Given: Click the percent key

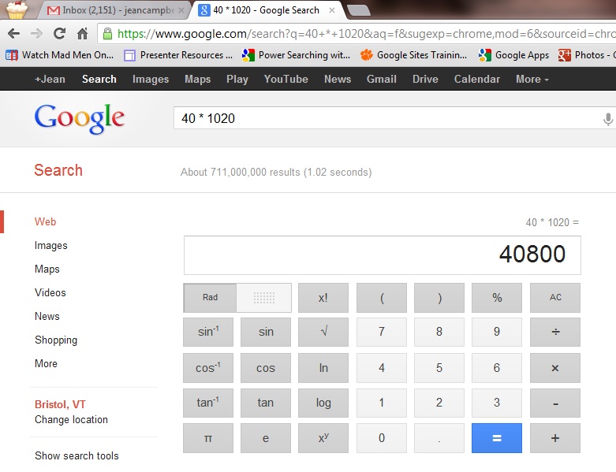Looking at the screenshot, I should [x=497, y=297].
